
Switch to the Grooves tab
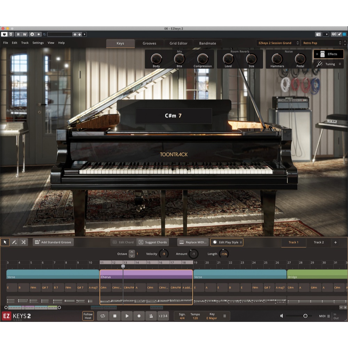pyautogui.click(x=149, y=43)
